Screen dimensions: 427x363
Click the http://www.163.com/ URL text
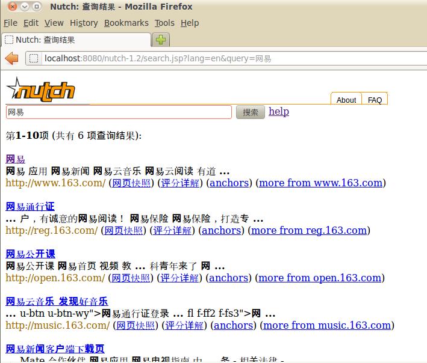(55, 183)
